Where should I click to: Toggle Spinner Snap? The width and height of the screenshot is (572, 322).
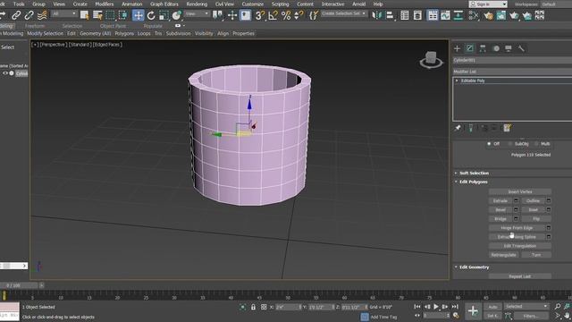tap(299, 15)
